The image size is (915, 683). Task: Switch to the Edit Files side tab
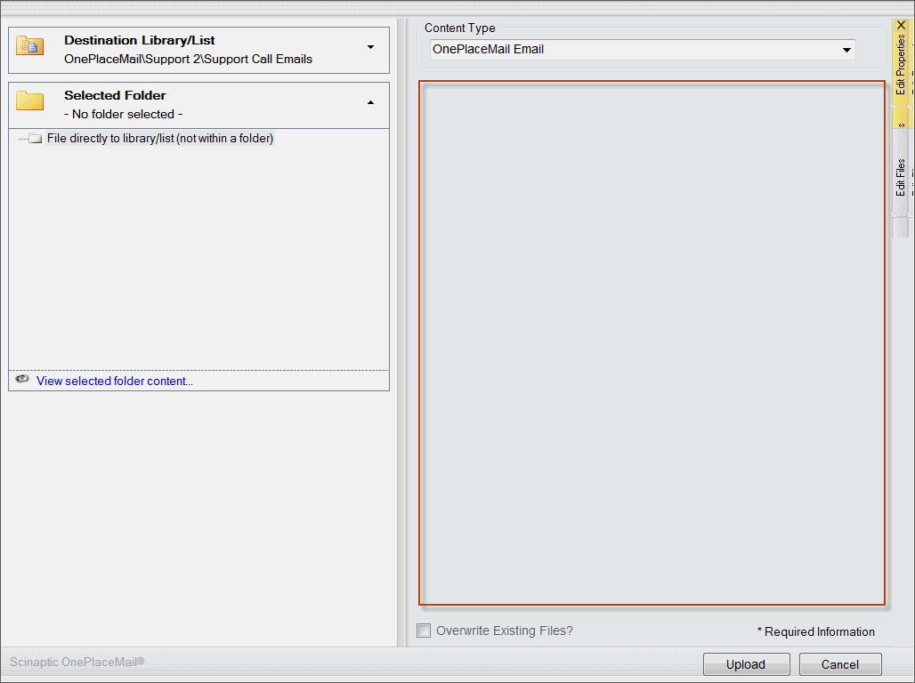click(x=901, y=177)
